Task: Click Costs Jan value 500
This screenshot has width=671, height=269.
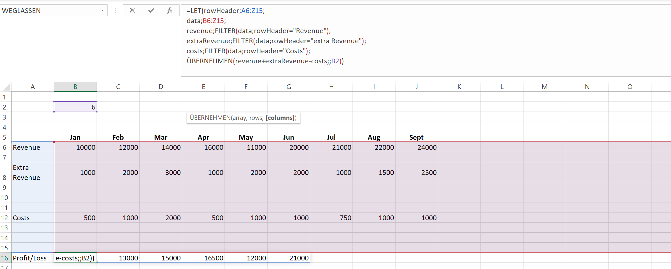Action: (x=75, y=218)
